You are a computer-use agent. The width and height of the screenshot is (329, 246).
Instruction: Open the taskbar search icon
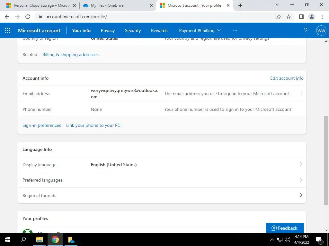(x=23, y=240)
